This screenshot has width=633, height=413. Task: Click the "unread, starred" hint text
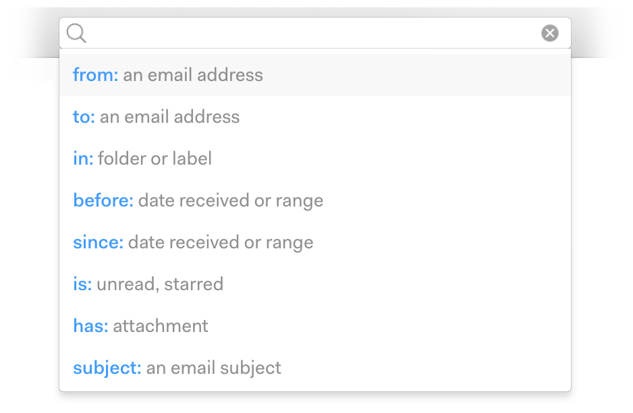[159, 284]
